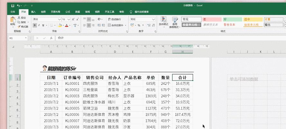Apply the Check Cell (检查单元格) style
Screen dimensions: 286x129
[x=191, y=25]
